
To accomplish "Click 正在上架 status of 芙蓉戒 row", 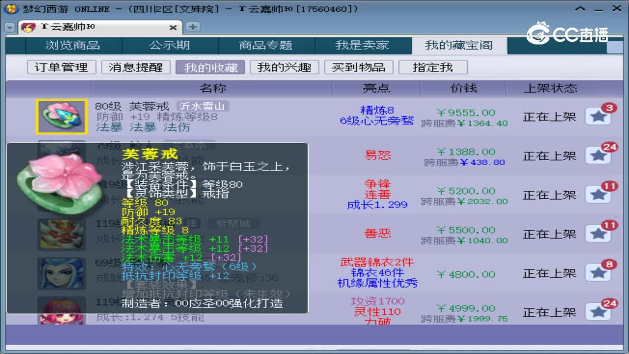I will coord(549,117).
